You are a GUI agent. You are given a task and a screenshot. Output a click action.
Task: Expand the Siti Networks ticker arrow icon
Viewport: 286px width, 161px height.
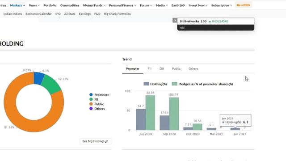point(175,20)
